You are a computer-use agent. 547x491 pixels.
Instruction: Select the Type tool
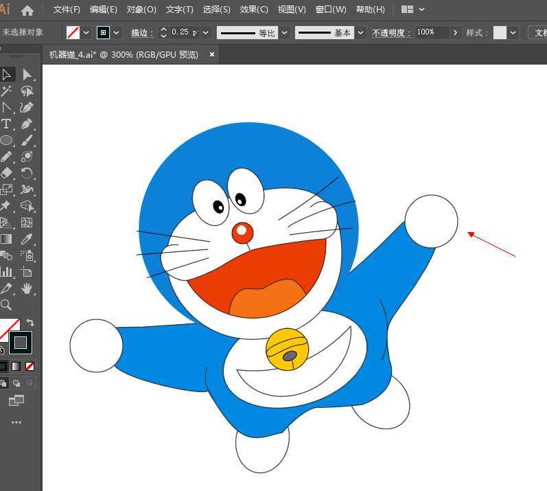[x=6, y=124]
